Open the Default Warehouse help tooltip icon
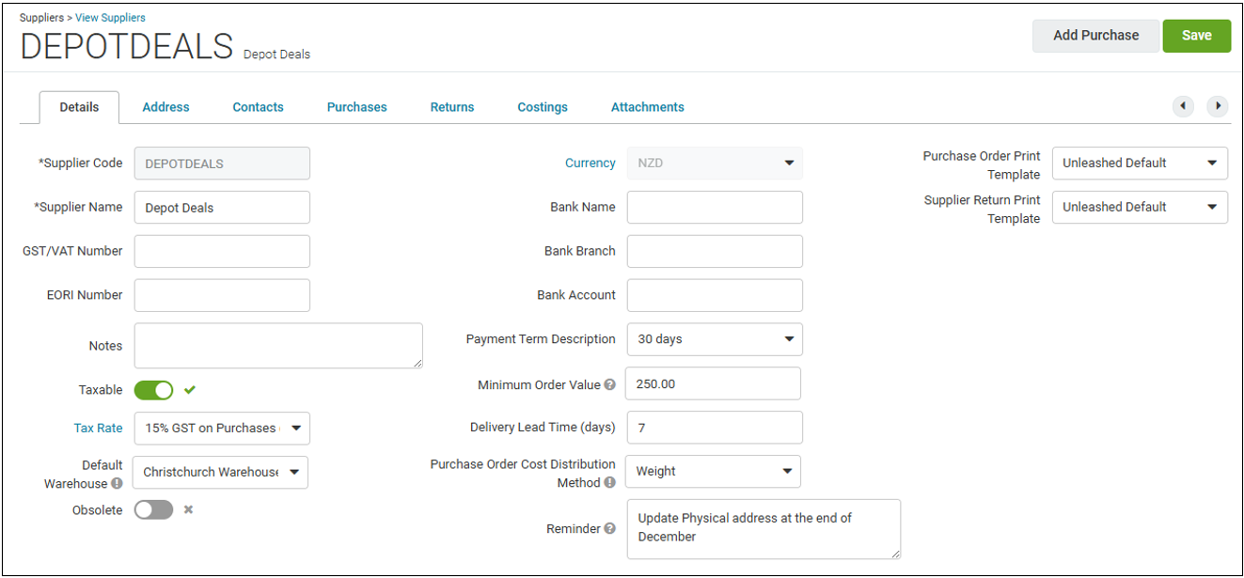This screenshot has width=1244, height=578. 116,485
